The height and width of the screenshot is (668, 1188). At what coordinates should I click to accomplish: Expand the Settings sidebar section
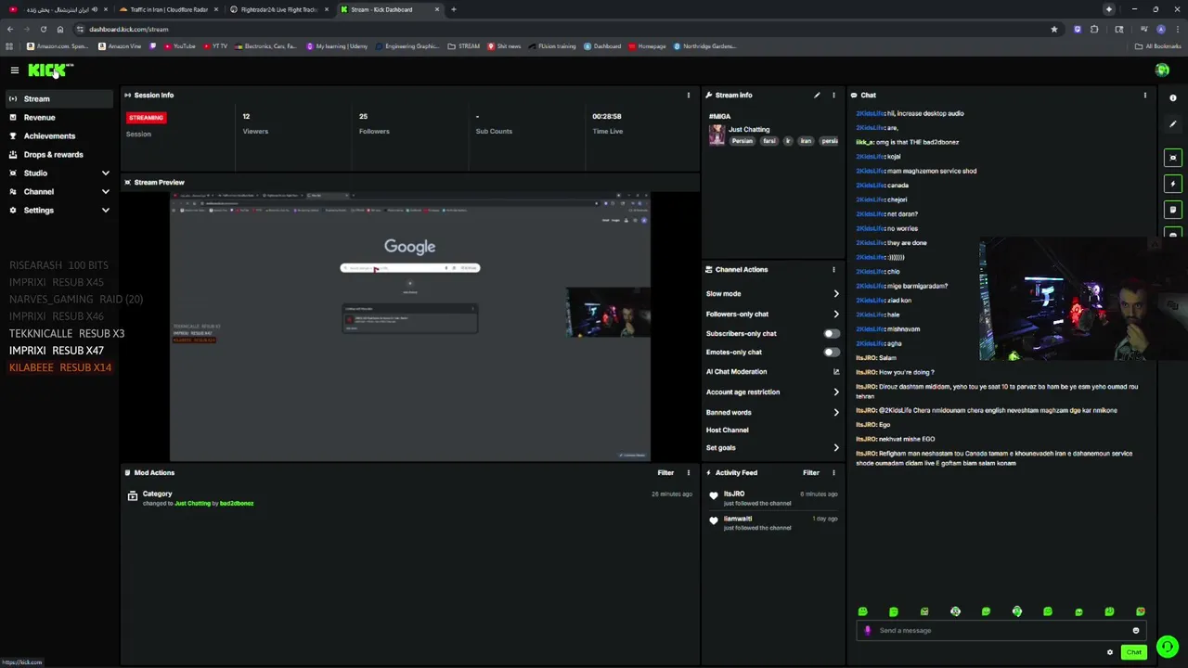(x=105, y=210)
